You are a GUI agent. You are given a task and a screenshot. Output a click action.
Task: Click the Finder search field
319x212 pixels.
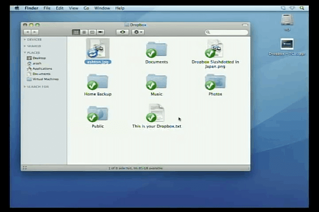click(x=227, y=32)
